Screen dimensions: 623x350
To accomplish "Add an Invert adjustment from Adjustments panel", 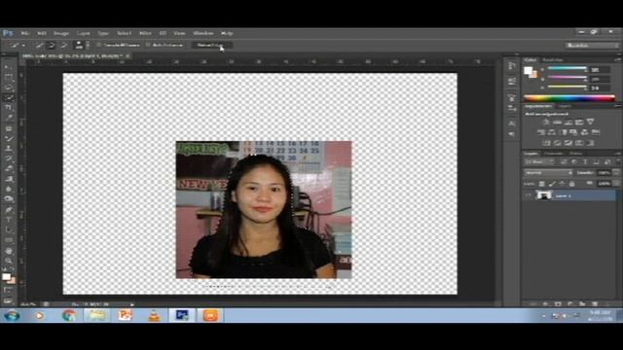I will coord(547,143).
